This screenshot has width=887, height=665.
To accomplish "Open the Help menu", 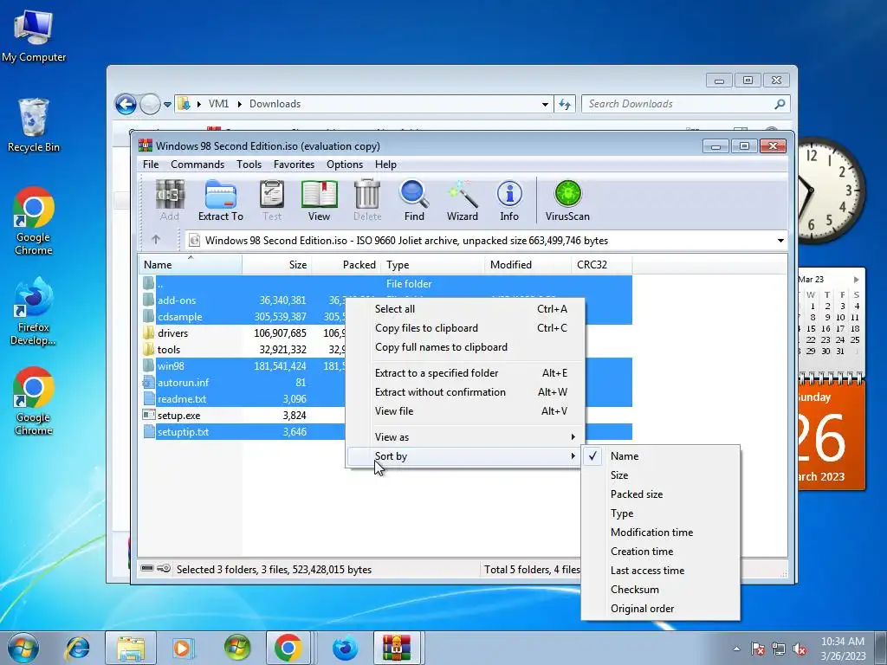I will click(x=385, y=165).
